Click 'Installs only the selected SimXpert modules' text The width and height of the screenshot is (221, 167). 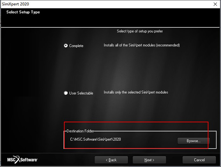136,92
